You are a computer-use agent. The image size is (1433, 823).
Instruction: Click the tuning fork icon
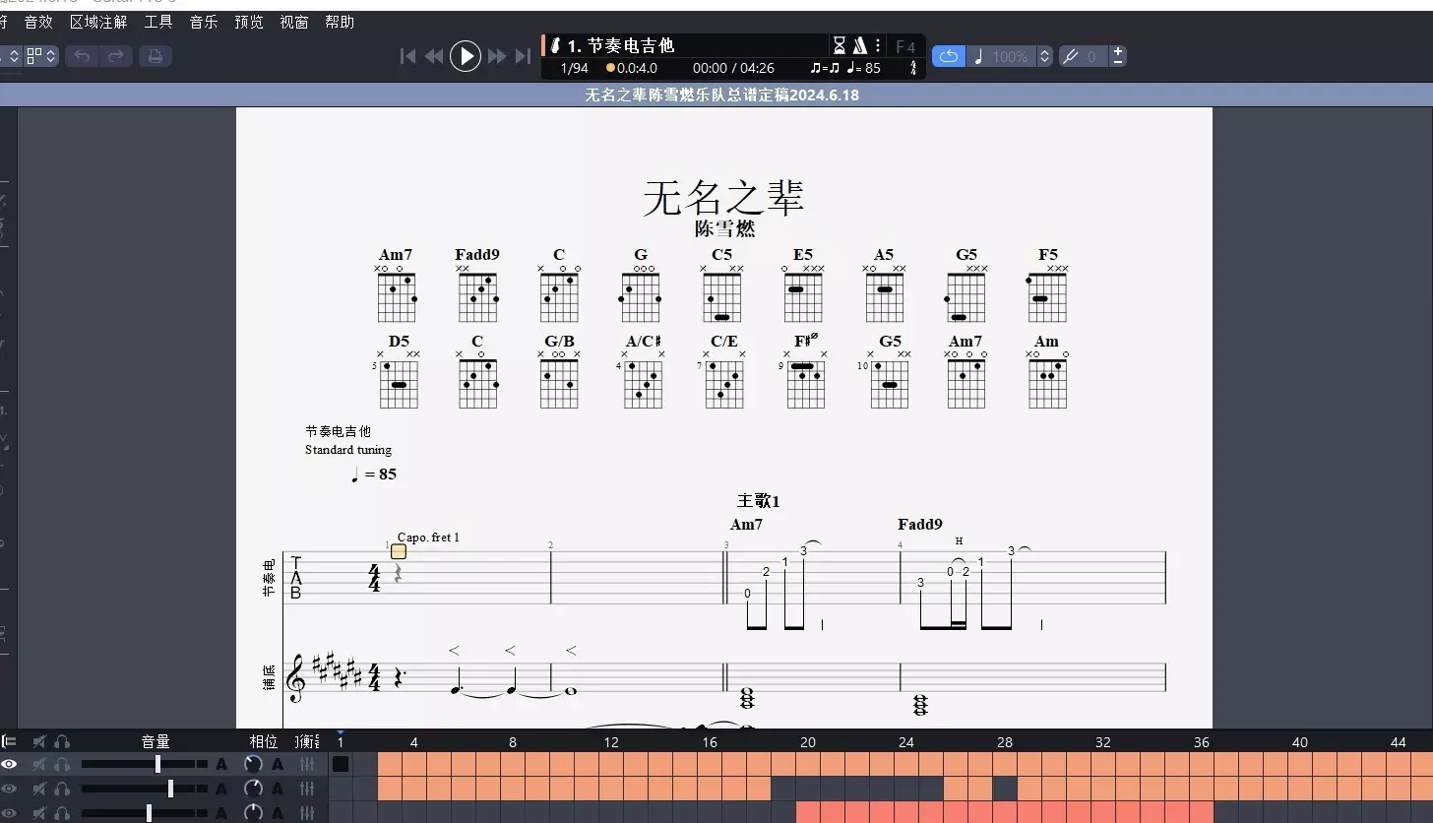point(1070,56)
